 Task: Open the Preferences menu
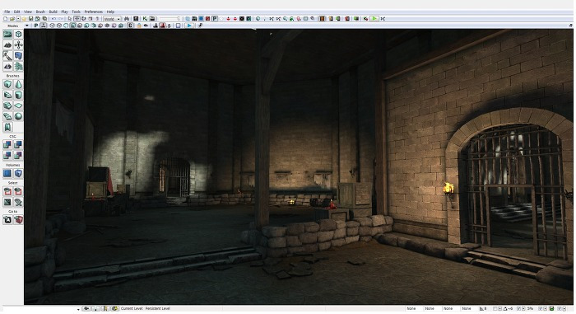pyautogui.click(x=94, y=12)
